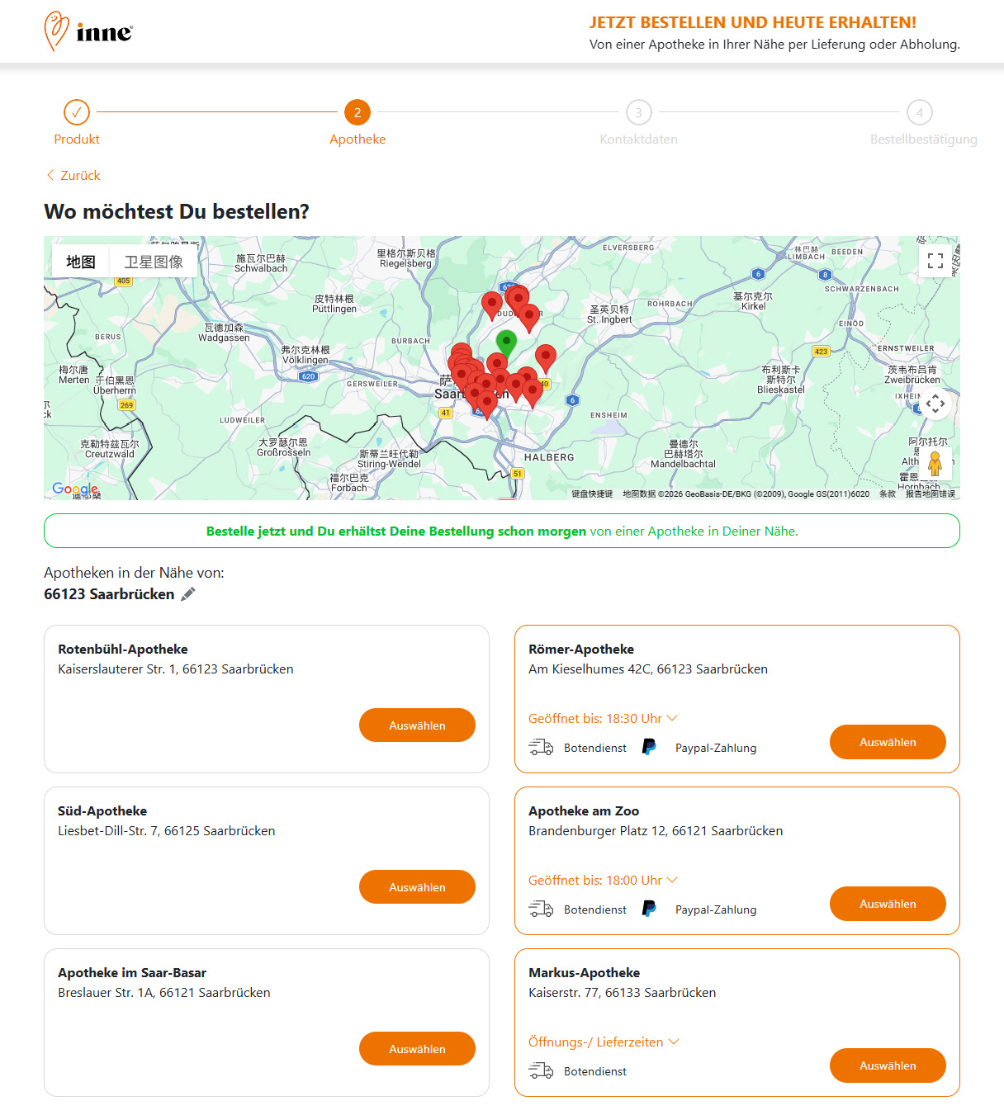This screenshot has height=1115, width=1004.
Task: Click step 2 Apotheke in progress bar
Action: 358,112
